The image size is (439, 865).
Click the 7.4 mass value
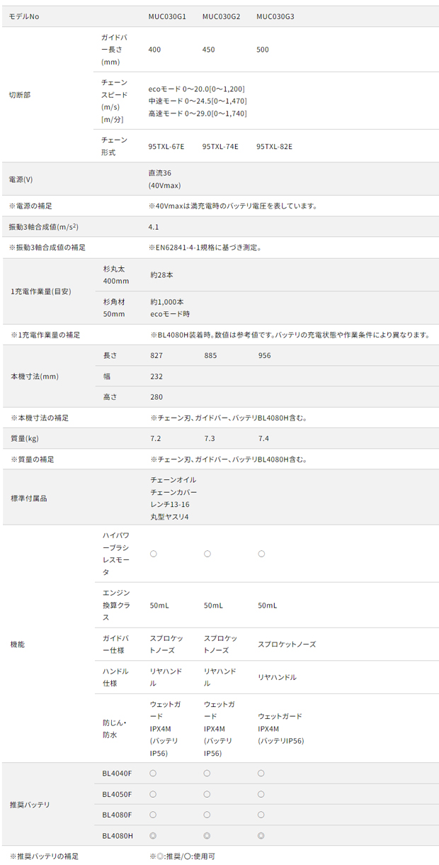pyautogui.click(x=263, y=438)
